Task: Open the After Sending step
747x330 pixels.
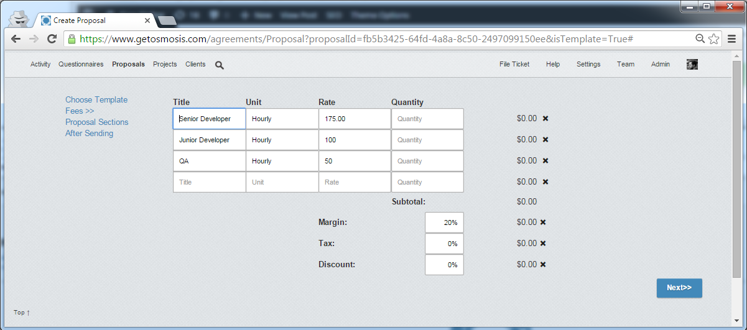Action: pyautogui.click(x=89, y=133)
